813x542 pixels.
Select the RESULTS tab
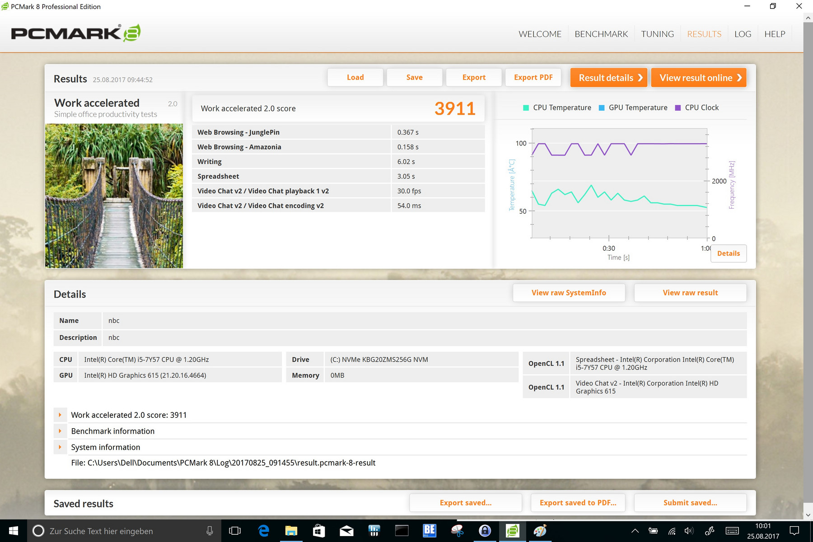(x=704, y=34)
